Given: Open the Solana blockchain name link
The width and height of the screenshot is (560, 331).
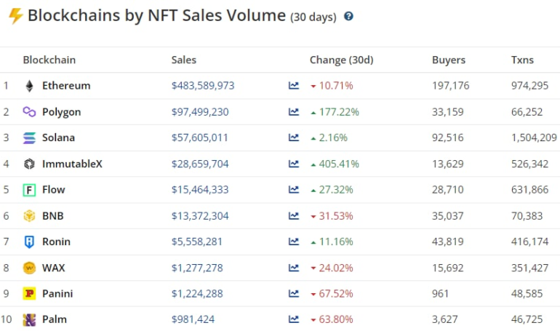Looking at the screenshot, I should pyautogui.click(x=58, y=137).
